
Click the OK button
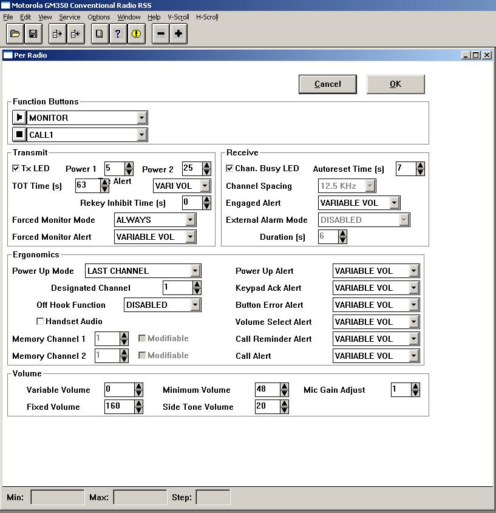coord(396,84)
